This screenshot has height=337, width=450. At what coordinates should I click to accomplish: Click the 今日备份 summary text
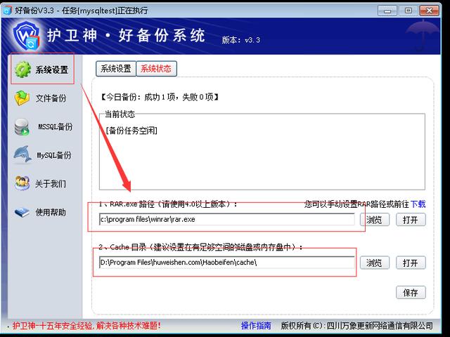pos(160,97)
